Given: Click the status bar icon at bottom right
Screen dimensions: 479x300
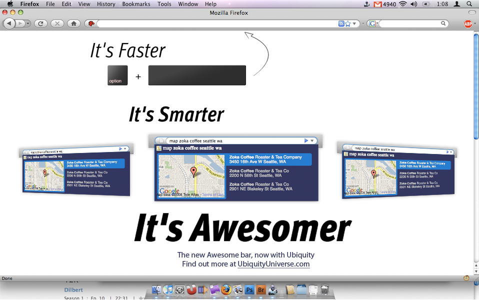Looking at the screenshot, I should (466, 278).
